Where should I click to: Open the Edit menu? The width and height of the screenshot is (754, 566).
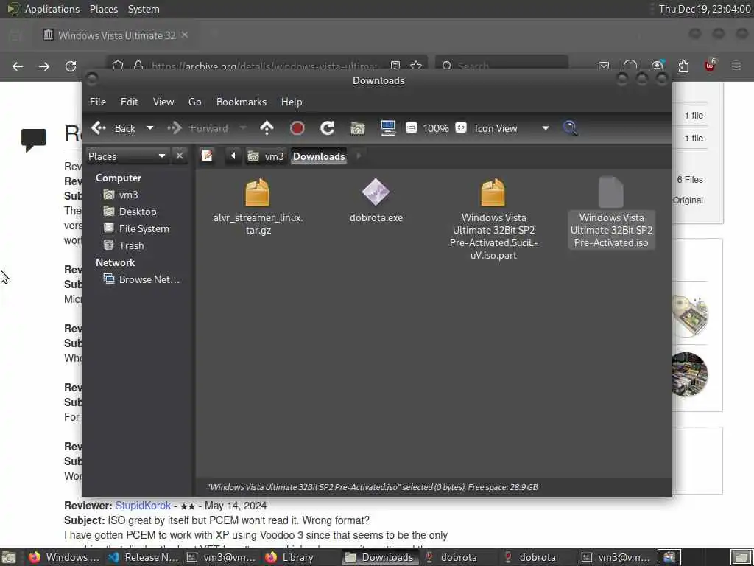[x=129, y=102]
